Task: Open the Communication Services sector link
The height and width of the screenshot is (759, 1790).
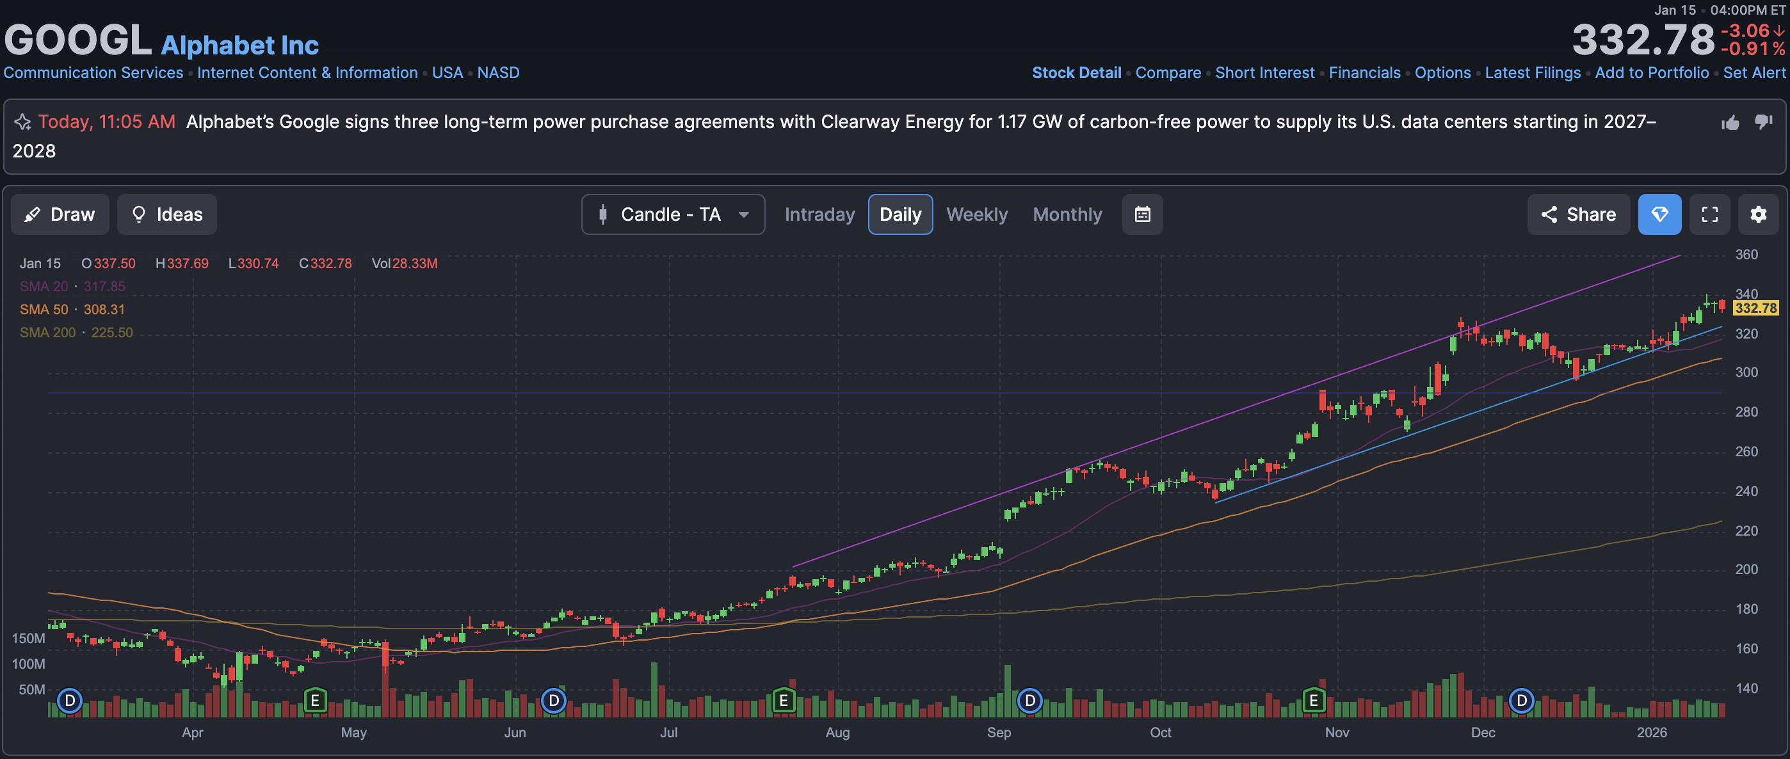Action: click(93, 73)
